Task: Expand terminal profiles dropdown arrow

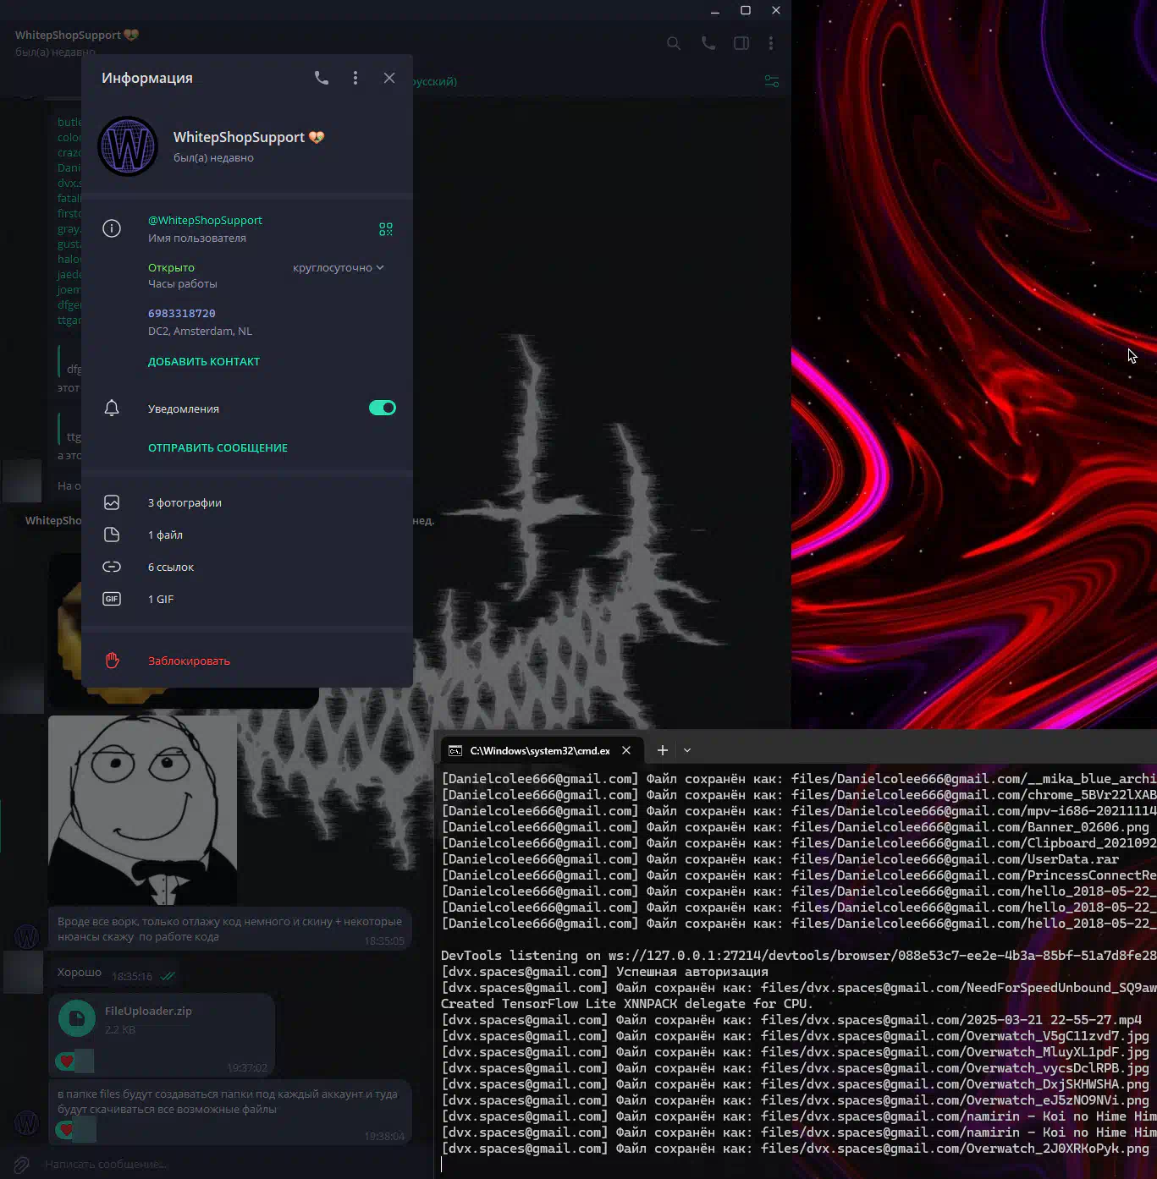Action: [x=687, y=750]
